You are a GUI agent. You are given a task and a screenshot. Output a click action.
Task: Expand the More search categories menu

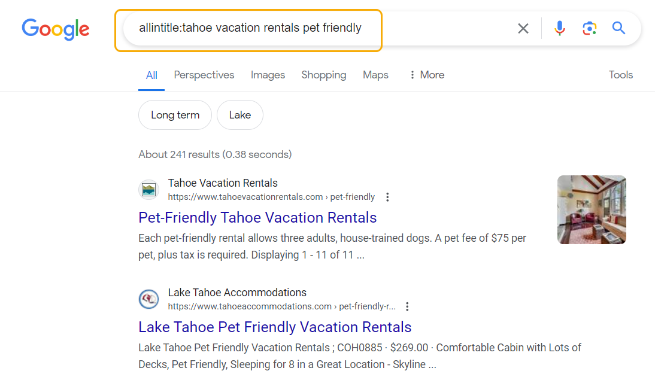[426, 75]
